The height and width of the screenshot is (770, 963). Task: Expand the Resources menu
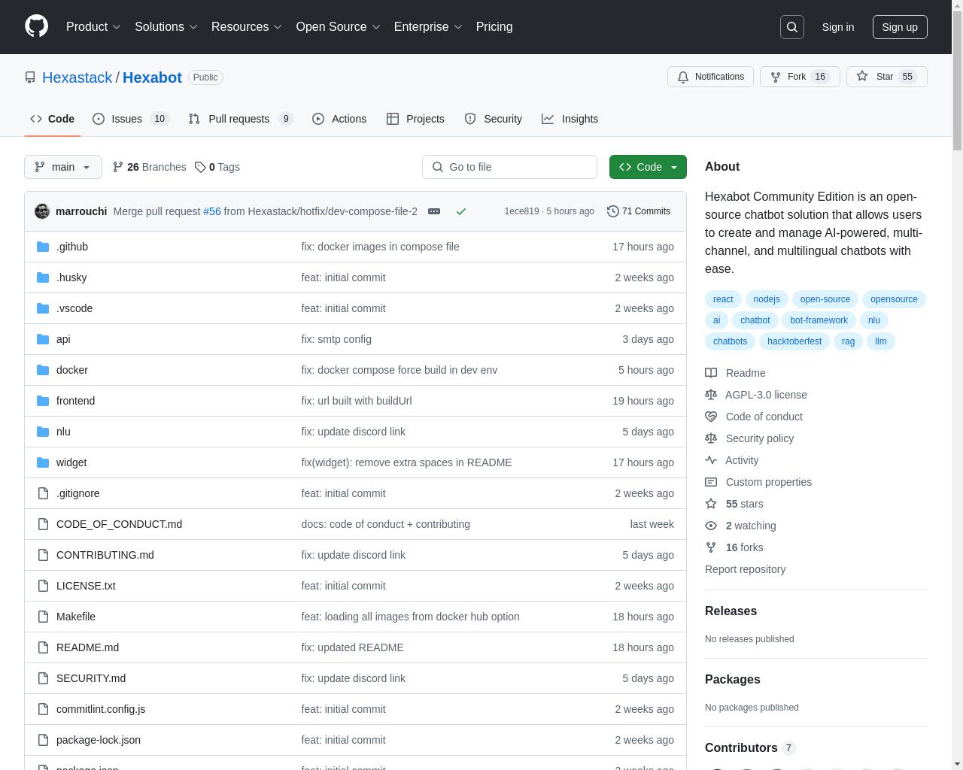pos(247,26)
